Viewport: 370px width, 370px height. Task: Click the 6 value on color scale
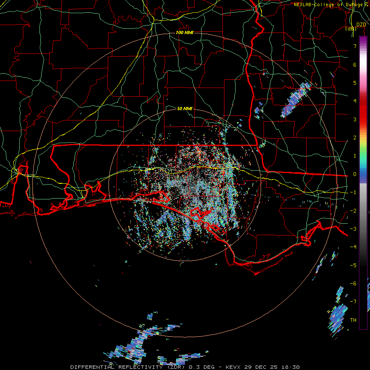coord(355,65)
